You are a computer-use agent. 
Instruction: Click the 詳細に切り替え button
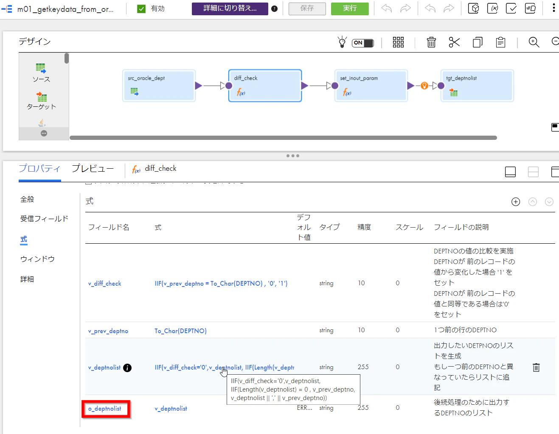click(x=230, y=8)
